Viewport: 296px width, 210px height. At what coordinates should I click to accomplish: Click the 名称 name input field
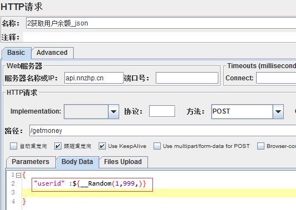tap(161, 23)
